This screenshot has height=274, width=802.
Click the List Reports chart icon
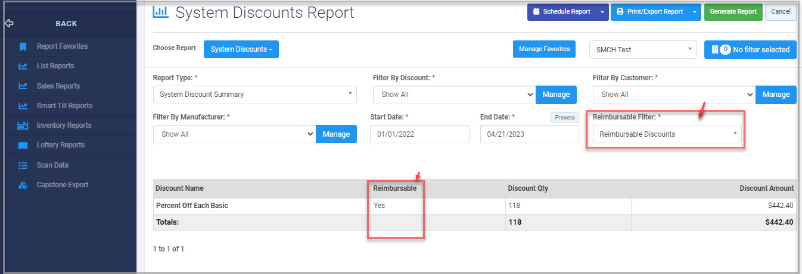23,66
